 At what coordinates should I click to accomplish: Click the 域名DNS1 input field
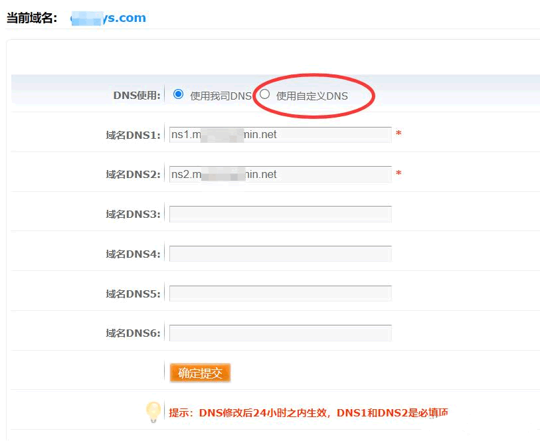[280, 135]
